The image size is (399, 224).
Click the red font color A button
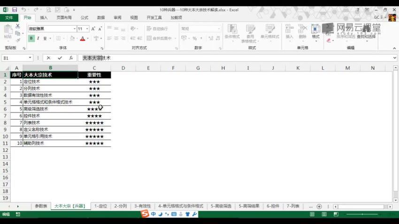83,38
